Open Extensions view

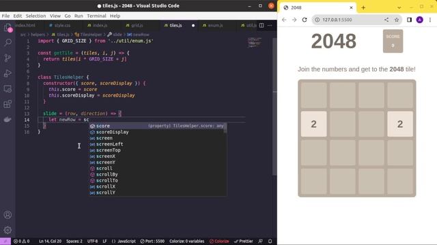click(x=8, y=104)
